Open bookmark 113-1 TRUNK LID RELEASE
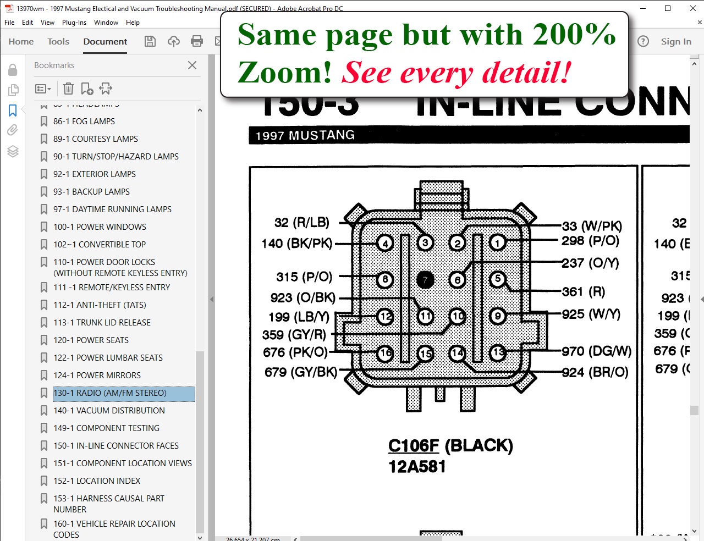Screen dimensions: 704x541 click(x=102, y=323)
